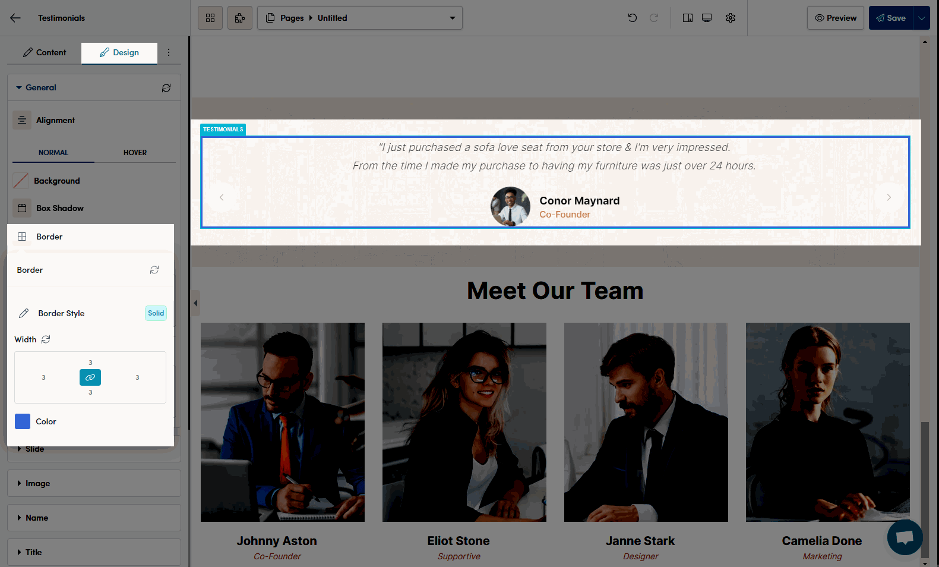The height and width of the screenshot is (567, 939).
Task: Open page settings gear
Action: coord(731,18)
